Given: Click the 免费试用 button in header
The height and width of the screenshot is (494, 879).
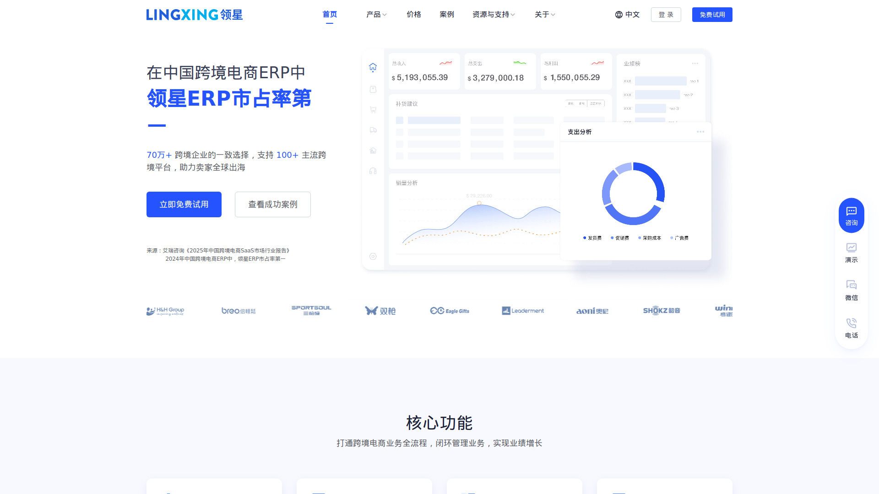Looking at the screenshot, I should (712, 15).
